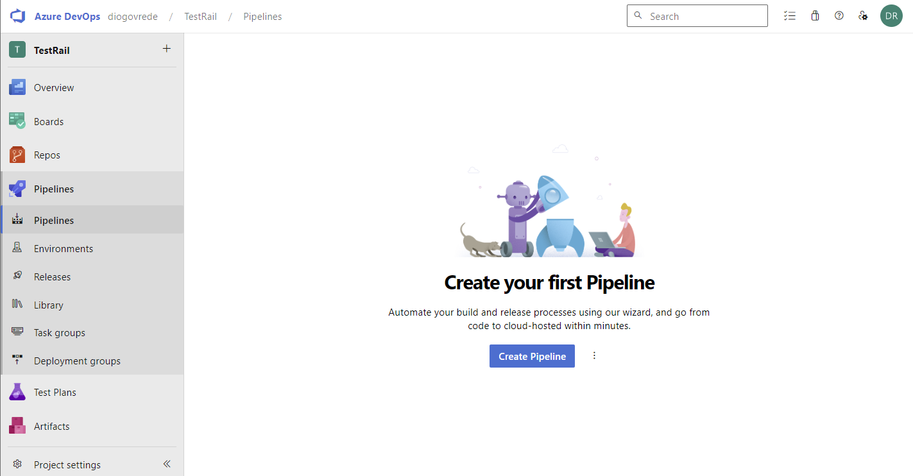Open Boards from the sidebar
The image size is (913, 476).
point(49,121)
